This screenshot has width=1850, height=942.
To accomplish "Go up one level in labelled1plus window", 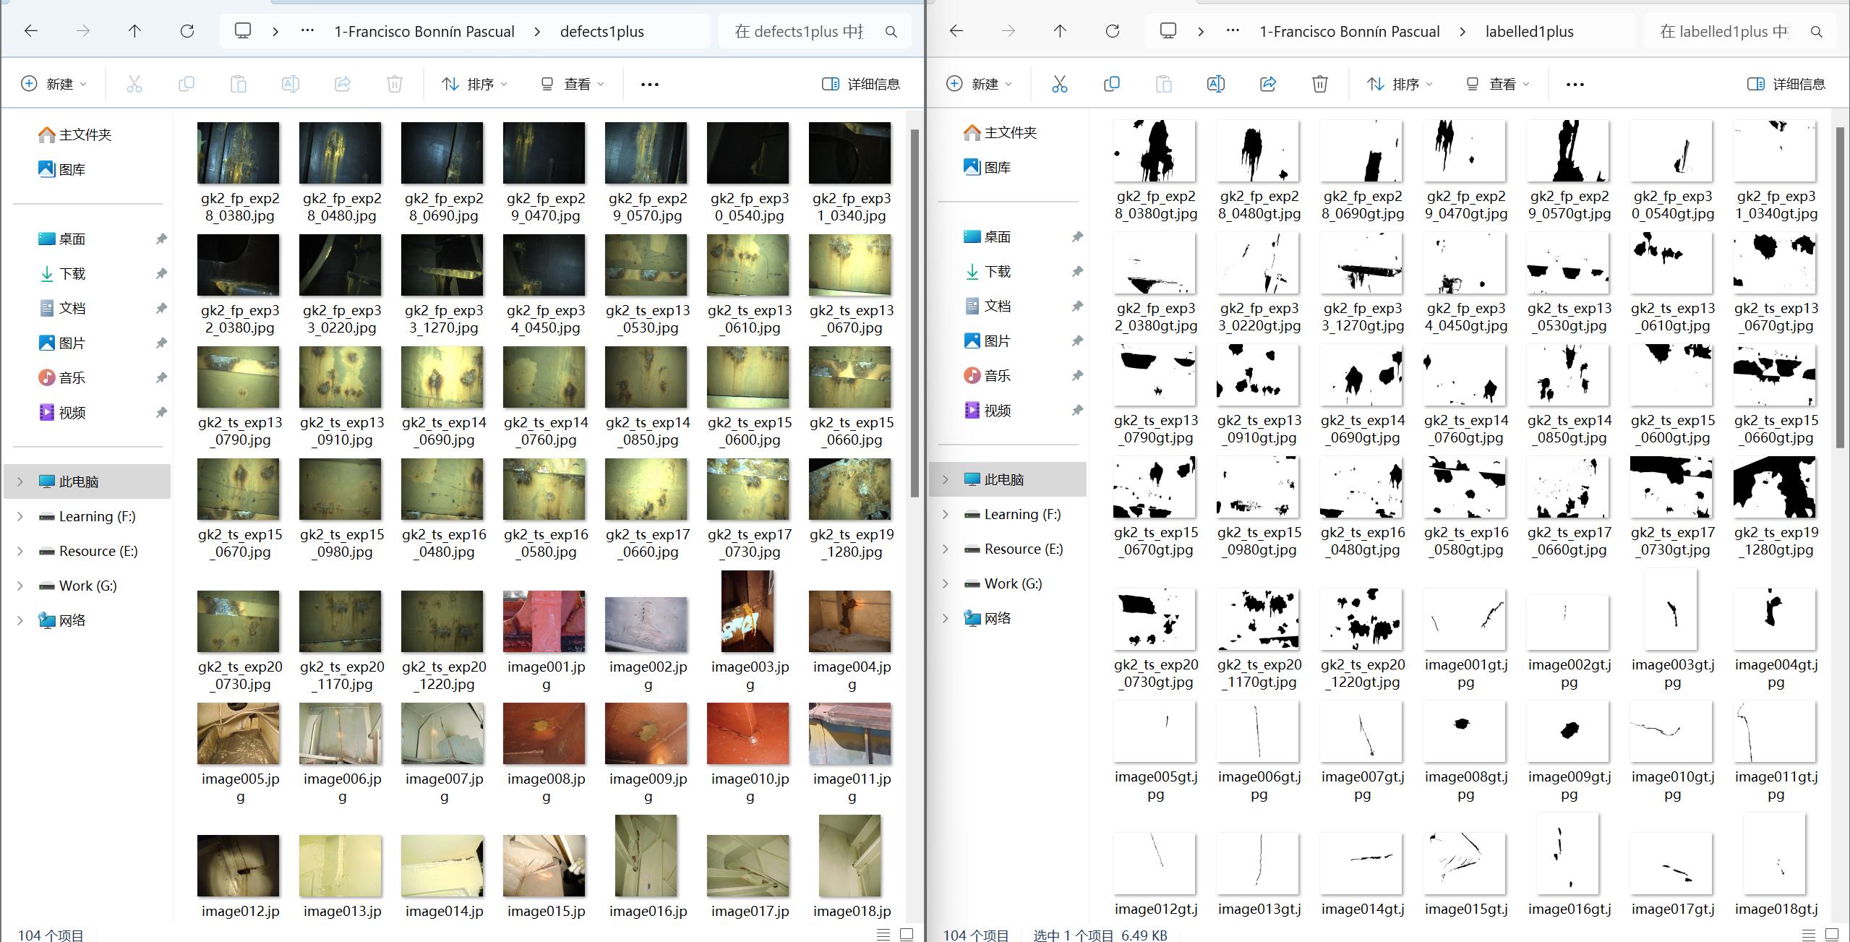I will [x=1059, y=31].
